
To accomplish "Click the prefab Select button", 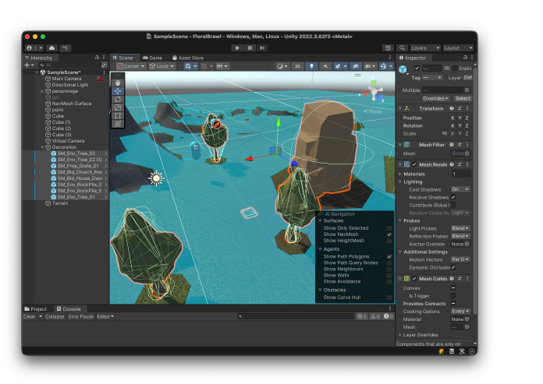I will 463,98.
